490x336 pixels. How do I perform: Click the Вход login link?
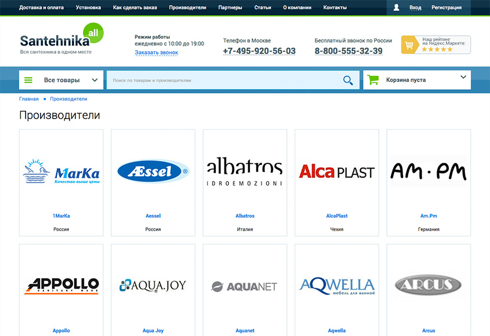click(415, 8)
